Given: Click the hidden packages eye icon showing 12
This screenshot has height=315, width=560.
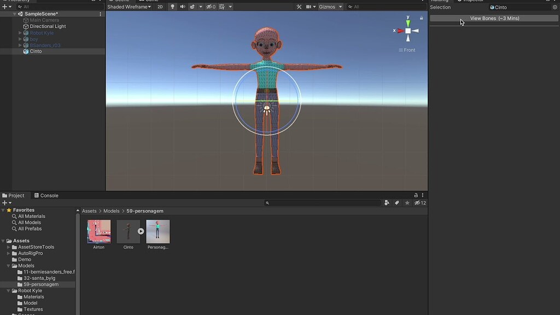Looking at the screenshot, I should (x=418, y=203).
